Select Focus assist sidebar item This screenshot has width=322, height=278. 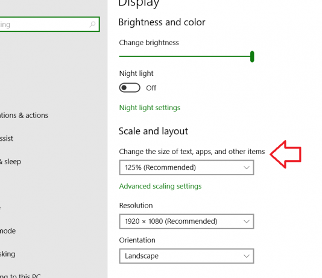point(7,138)
